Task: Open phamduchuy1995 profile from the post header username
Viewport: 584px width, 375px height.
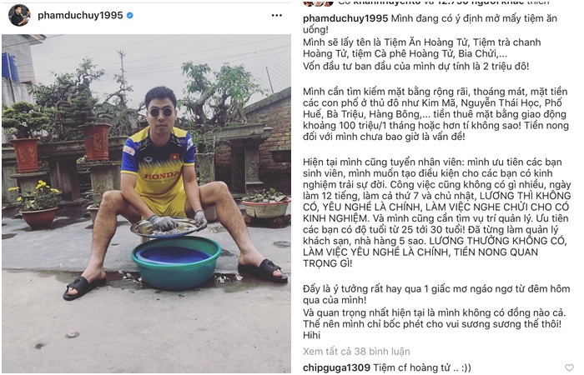Action: coord(80,15)
